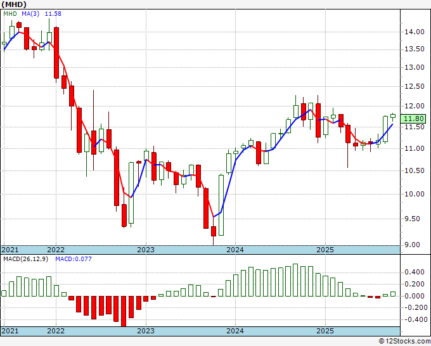Image resolution: width=431 pixels, height=346 pixels.
Task: Click the 10.50 price axis label
Action: coord(415,170)
